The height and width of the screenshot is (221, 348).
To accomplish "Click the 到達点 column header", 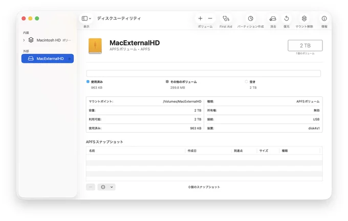I will click(x=244, y=151).
